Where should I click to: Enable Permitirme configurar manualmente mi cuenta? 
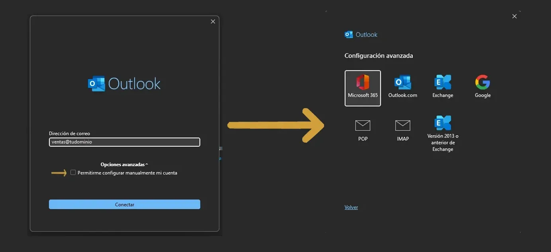pyautogui.click(x=73, y=172)
